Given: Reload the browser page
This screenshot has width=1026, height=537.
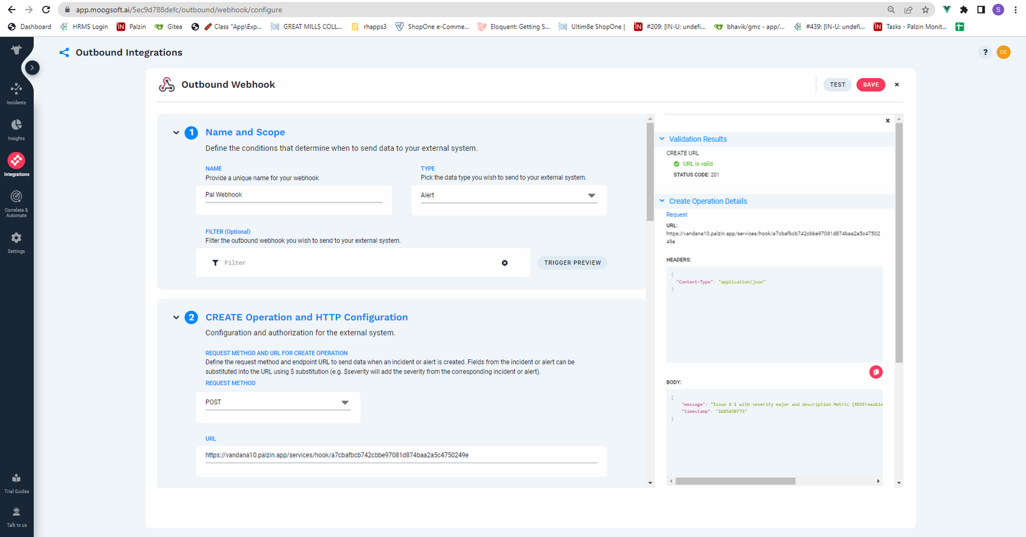Looking at the screenshot, I should click(46, 10).
